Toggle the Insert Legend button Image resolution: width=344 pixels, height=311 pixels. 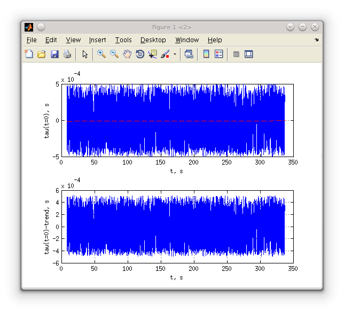[x=219, y=54]
